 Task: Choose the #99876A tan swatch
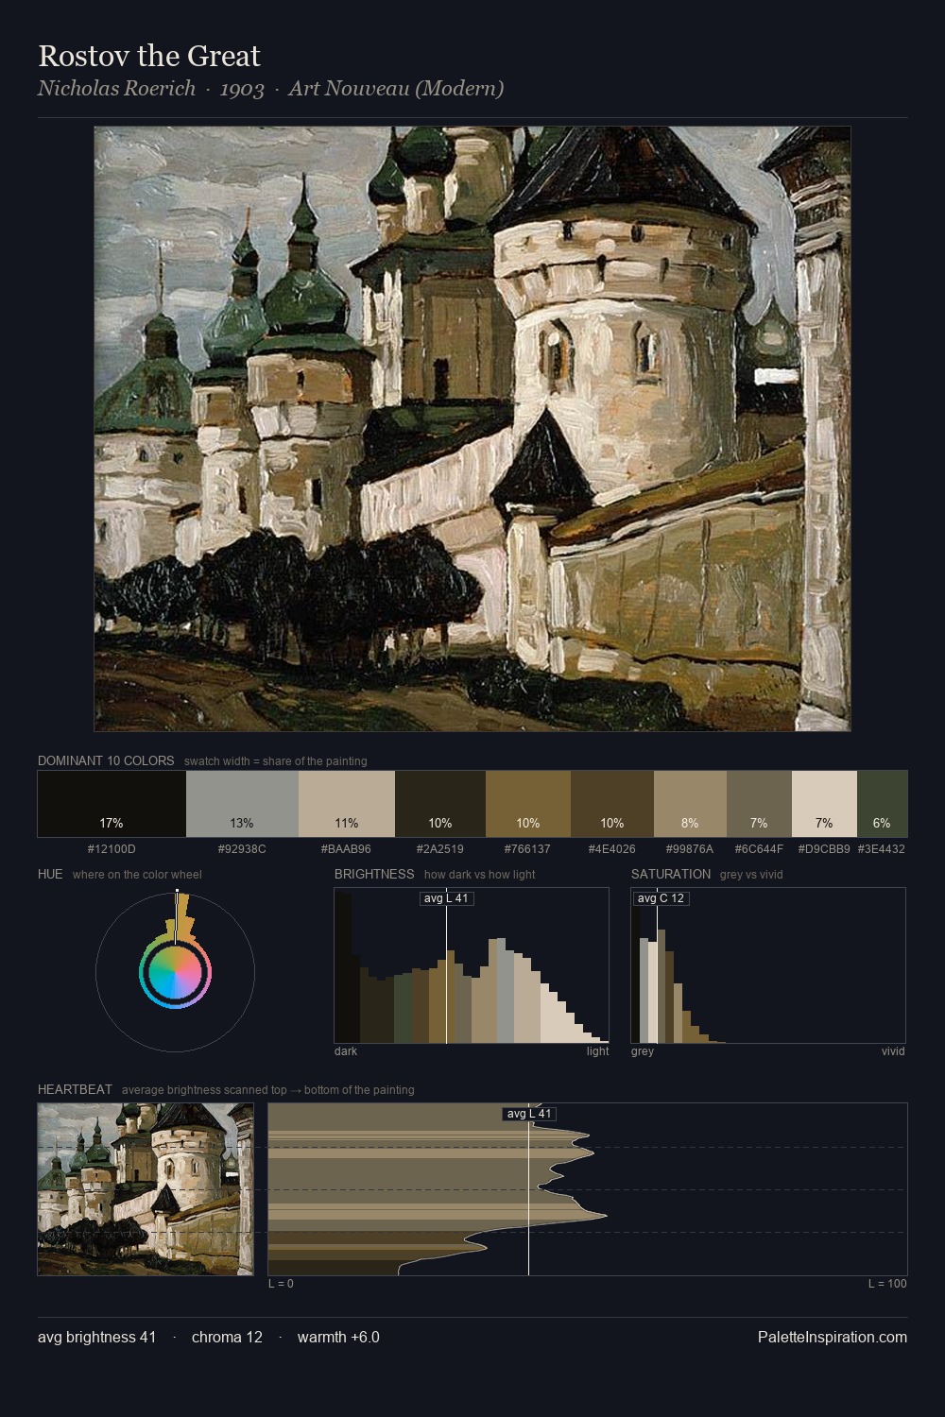pos(690,804)
